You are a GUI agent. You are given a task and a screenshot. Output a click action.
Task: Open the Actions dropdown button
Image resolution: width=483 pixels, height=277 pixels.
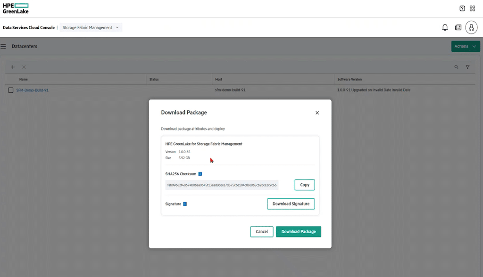click(466, 46)
